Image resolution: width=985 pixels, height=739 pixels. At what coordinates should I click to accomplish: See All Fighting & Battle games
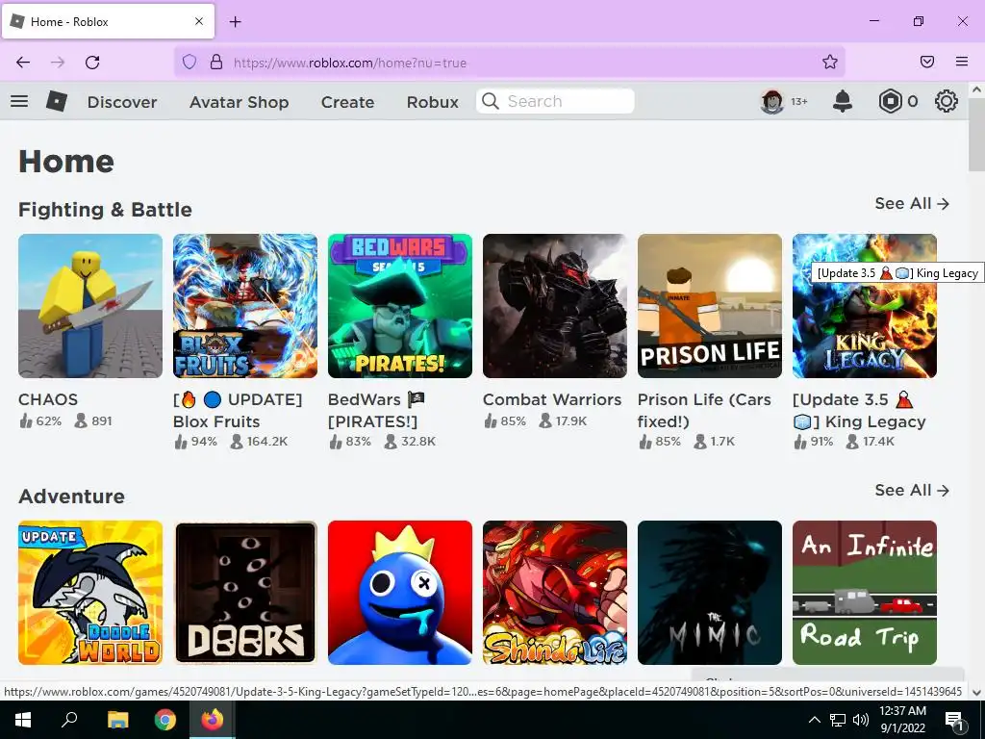(x=912, y=204)
